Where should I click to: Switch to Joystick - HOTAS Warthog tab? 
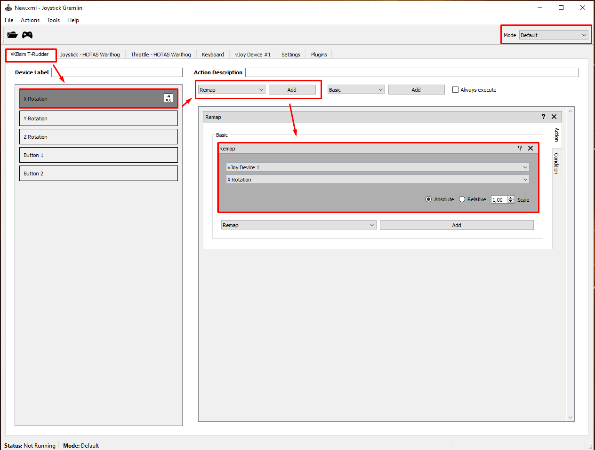[90, 55]
